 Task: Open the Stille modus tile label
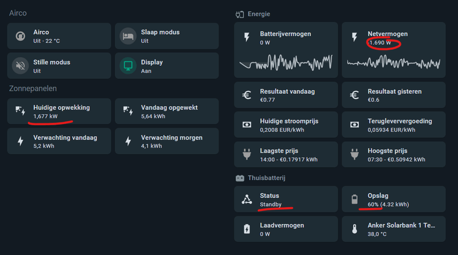52,62
